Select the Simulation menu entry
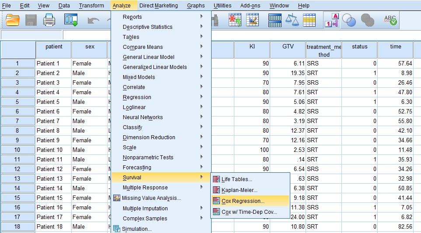Screen dimensions: 421x233 coord(161,229)
